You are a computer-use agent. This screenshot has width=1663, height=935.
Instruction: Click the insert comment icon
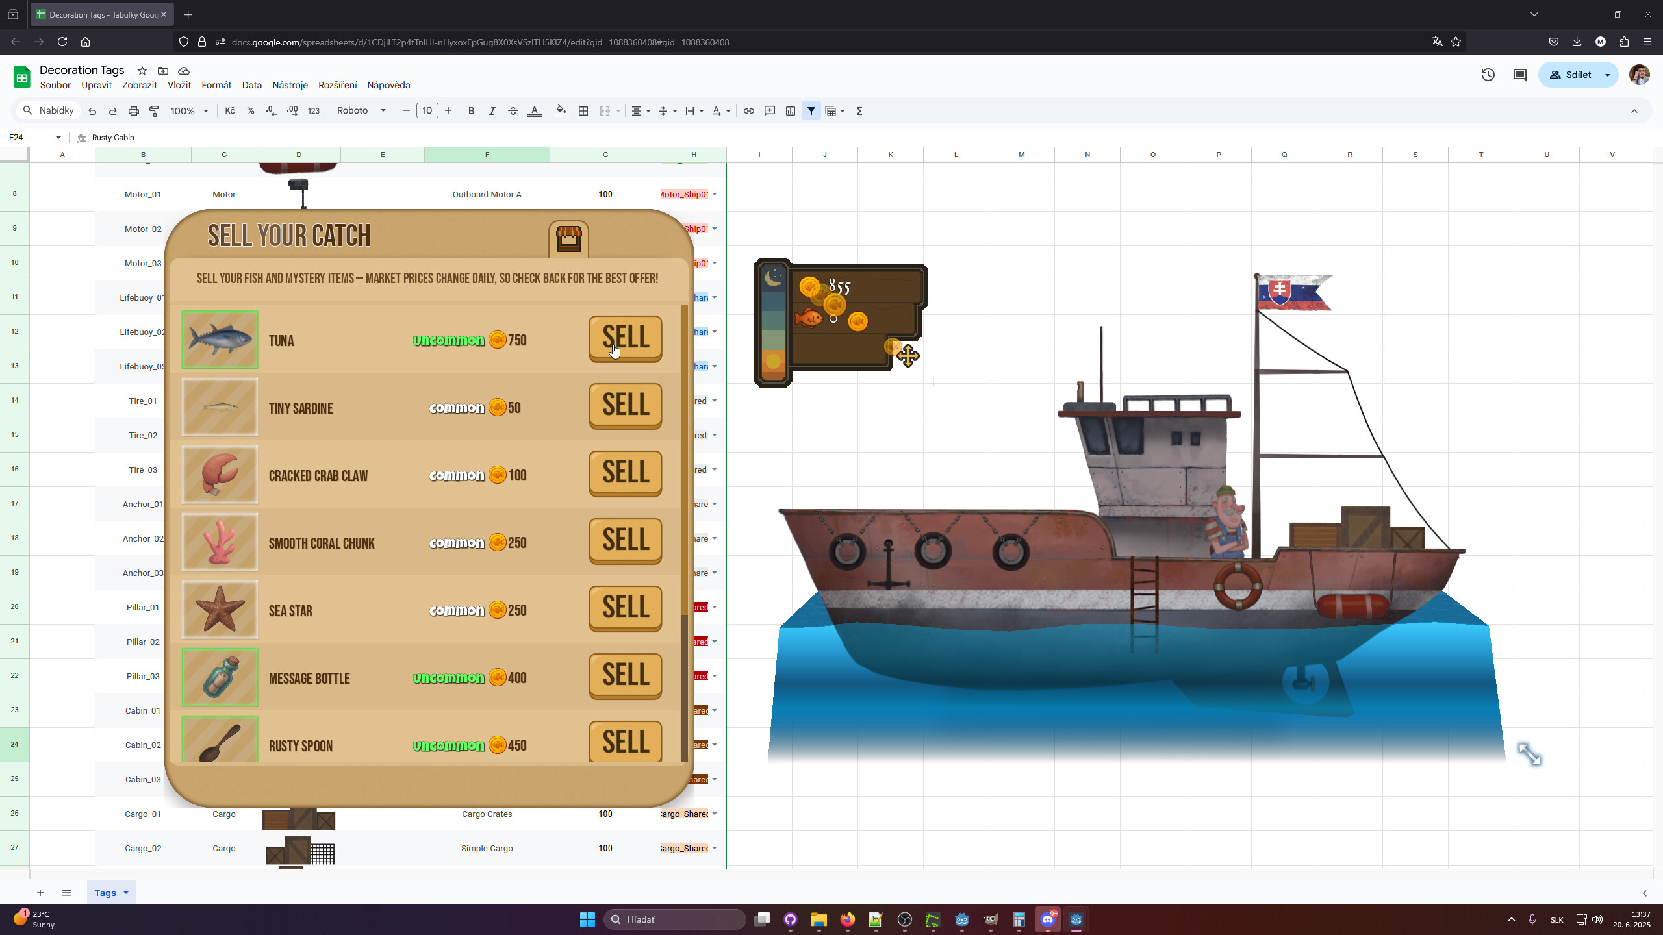click(x=769, y=111)
